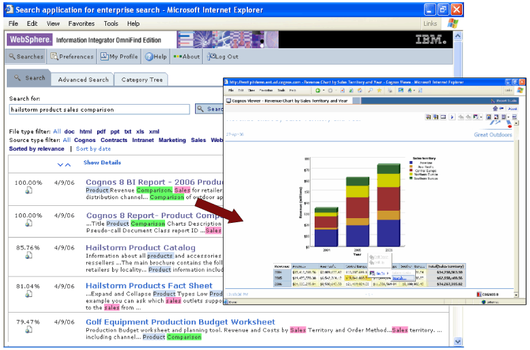Click the About link in Cognos Viewer
Screen dimensions: 530x350
[512, 109]
